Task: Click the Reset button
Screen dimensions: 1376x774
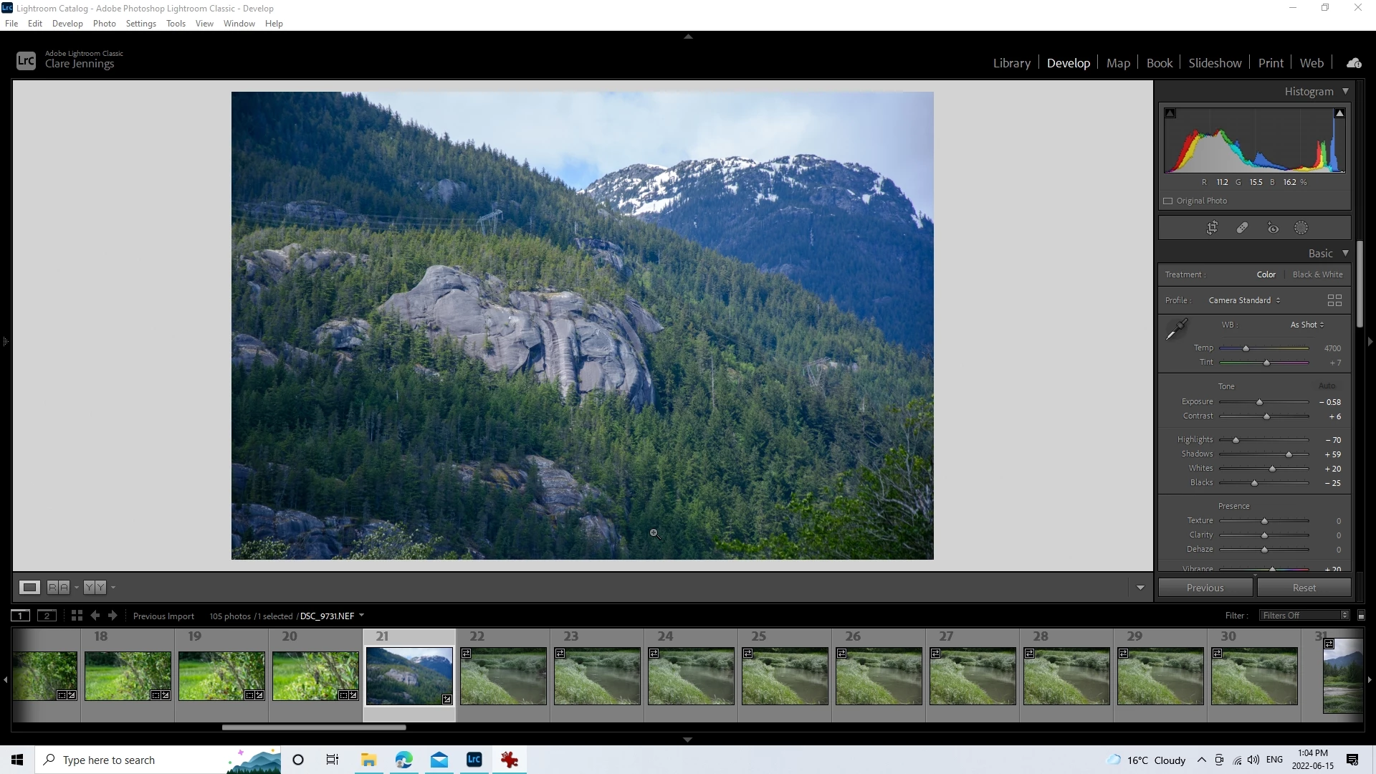Action: [1304, 588]
